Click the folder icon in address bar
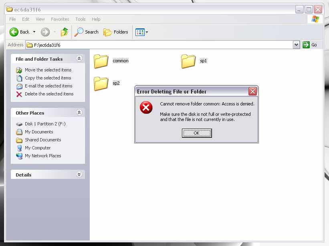 (x=30, y=45)
